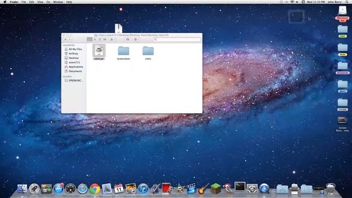Select the OTHER folder on desktop

coord(343,105)
